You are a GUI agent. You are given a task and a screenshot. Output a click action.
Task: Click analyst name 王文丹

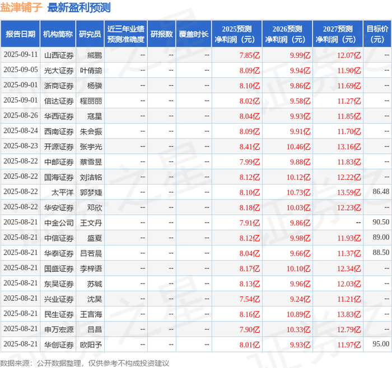click(x=91, y=223)
